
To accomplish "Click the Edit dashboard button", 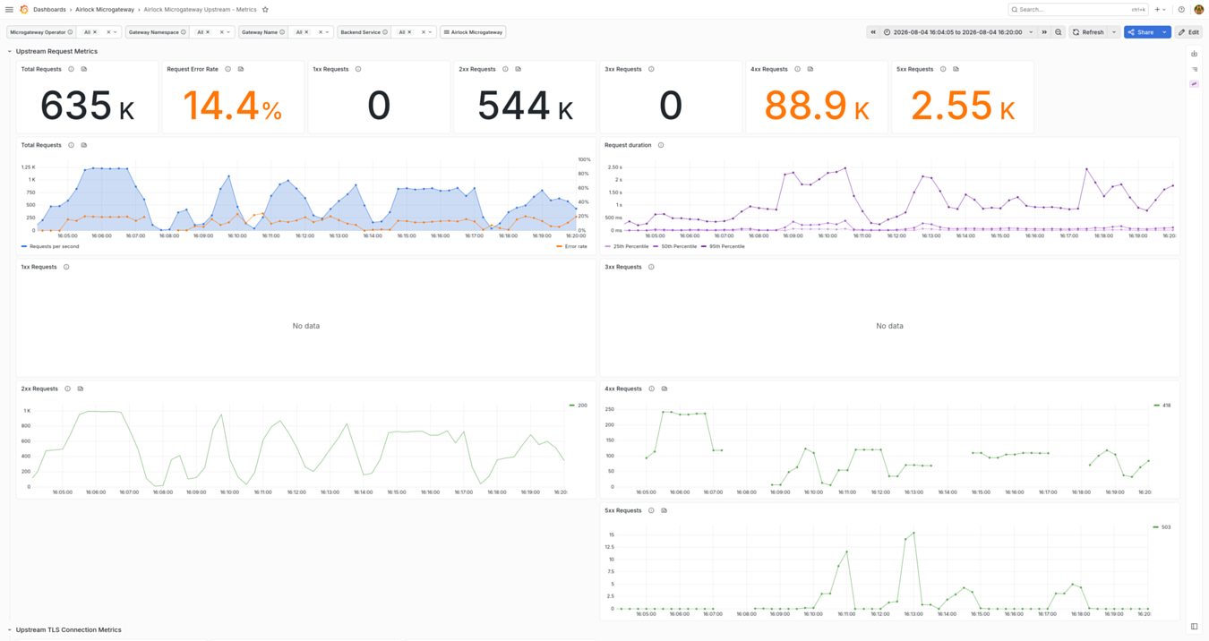I will click(1189, 32).
